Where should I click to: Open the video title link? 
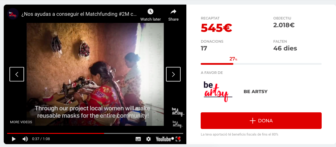point(79,14)
